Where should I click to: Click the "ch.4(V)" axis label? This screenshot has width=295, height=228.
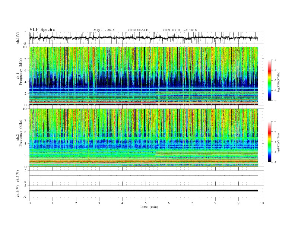18,191
